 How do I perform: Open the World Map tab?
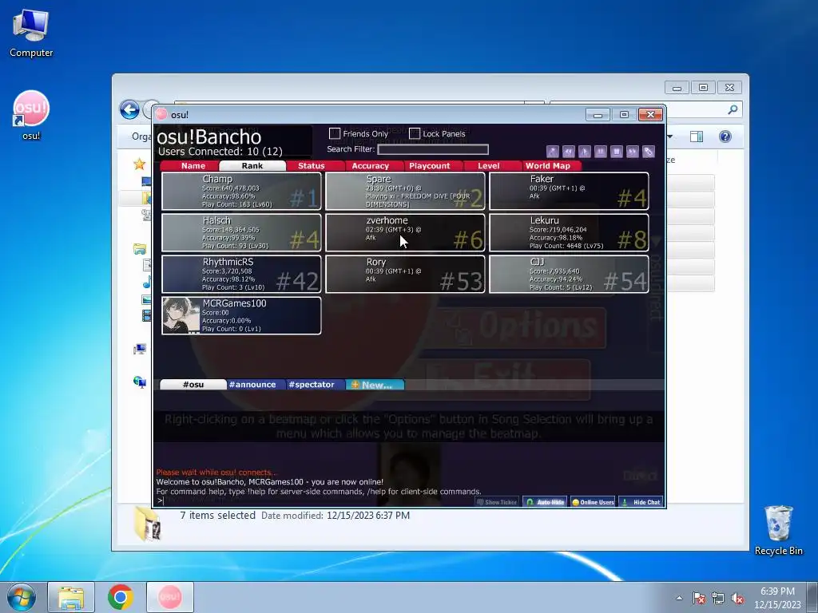click(548, 166)
